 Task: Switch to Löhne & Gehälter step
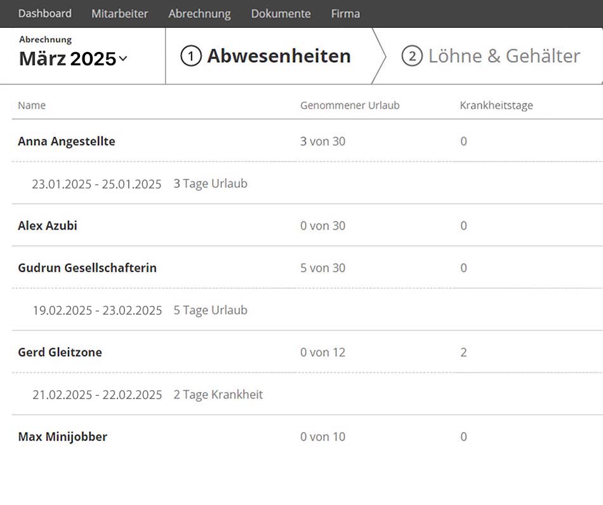click(x=504, y=56)
